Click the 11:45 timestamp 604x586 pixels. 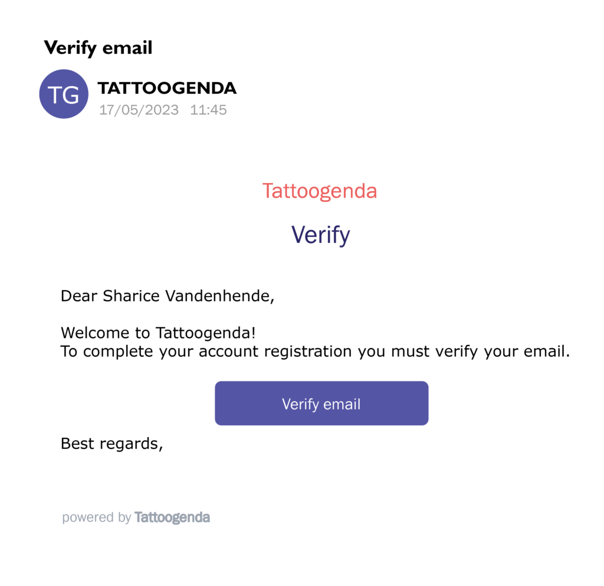(x=208, y=110)
